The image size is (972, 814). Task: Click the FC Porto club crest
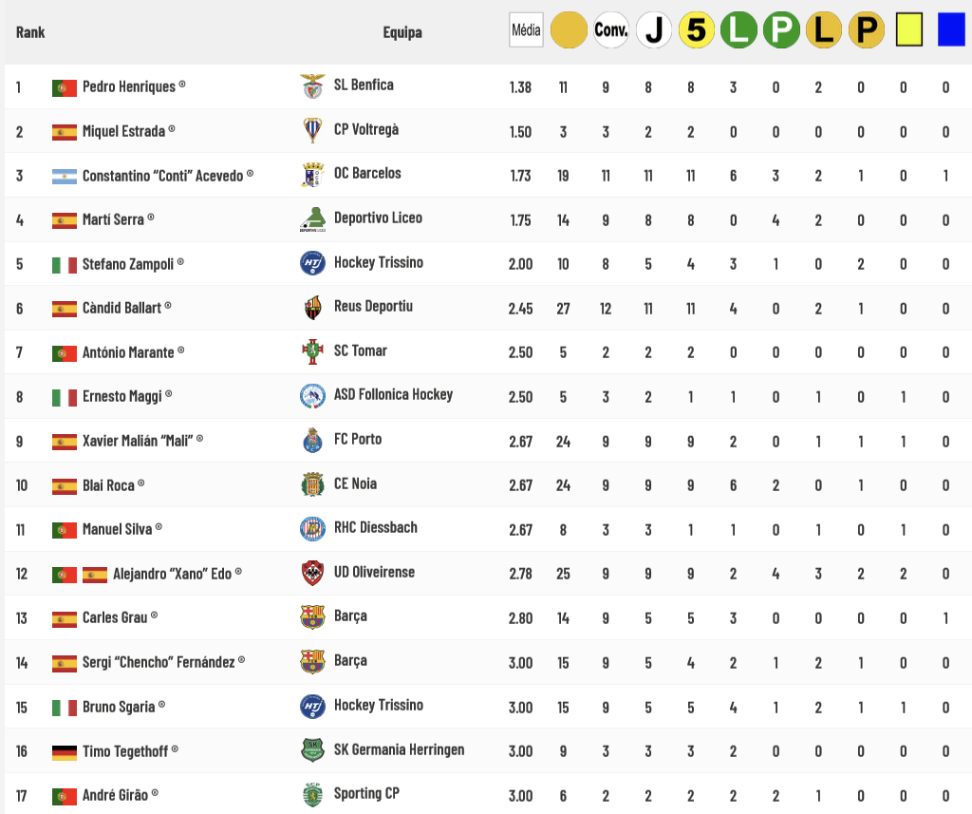pyautogui.click(x=312, y=440)
